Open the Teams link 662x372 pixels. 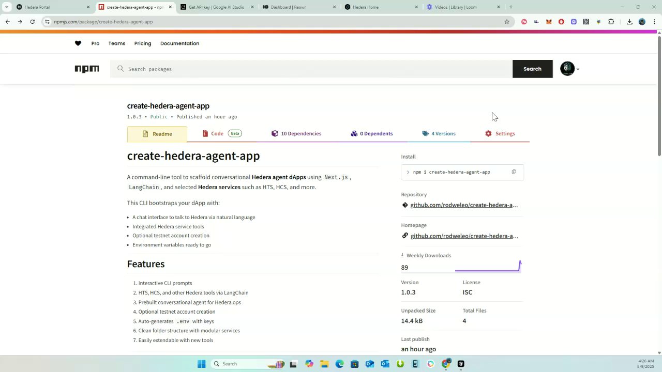coord(117,43)
